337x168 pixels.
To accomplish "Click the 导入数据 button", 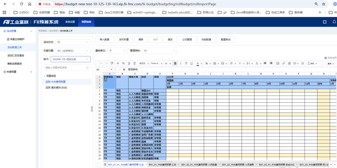I will (x=104, y=40).
